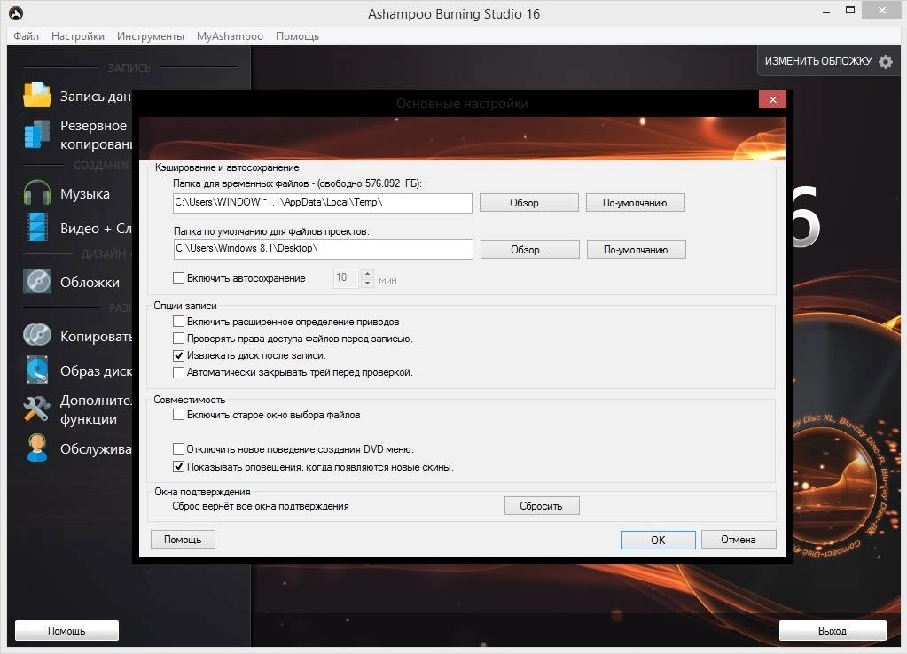The image size is (907, 654).
Task: Close the Основные настройки dialog with the red X
Action: click(773, 99)
